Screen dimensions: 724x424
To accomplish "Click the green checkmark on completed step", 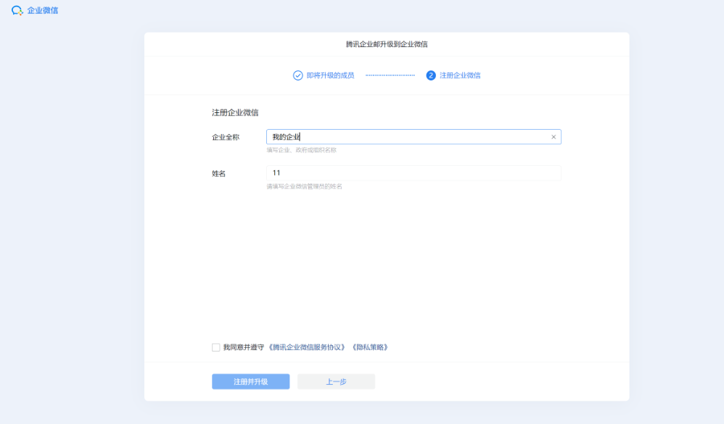I will click(x=297, y=75).
